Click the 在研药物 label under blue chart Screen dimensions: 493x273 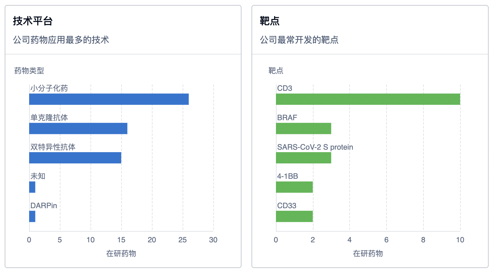pos(121,253)
